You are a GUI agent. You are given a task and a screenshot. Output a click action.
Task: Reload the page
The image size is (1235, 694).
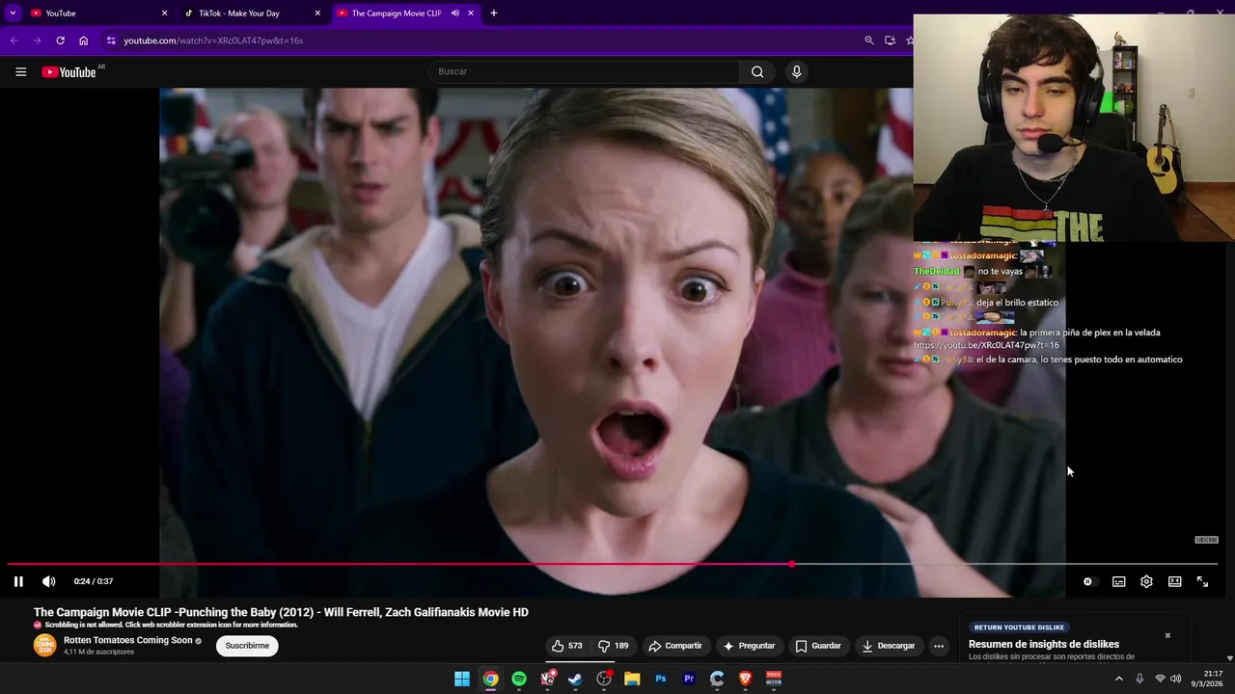coord(60,40)
